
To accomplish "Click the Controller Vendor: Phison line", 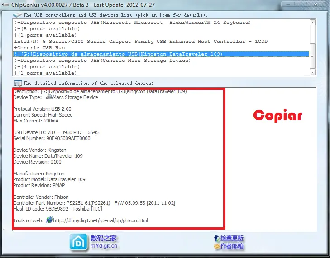I will [41, 197].
